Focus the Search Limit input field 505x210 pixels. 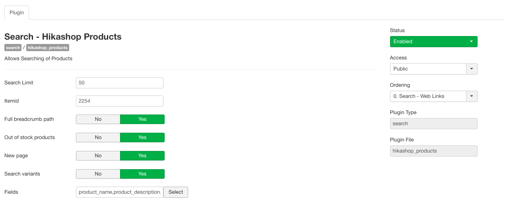pyautogui.click(x=120, y=83)
